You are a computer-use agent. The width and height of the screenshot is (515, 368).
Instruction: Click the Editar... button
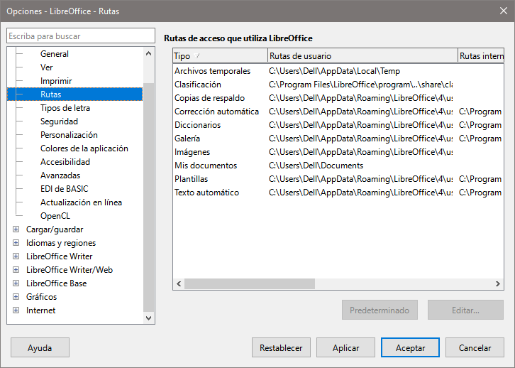point(465,310)
